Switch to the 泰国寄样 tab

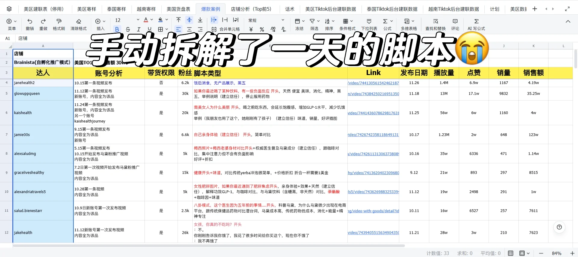pyautogui.click(x=117, y=9)
